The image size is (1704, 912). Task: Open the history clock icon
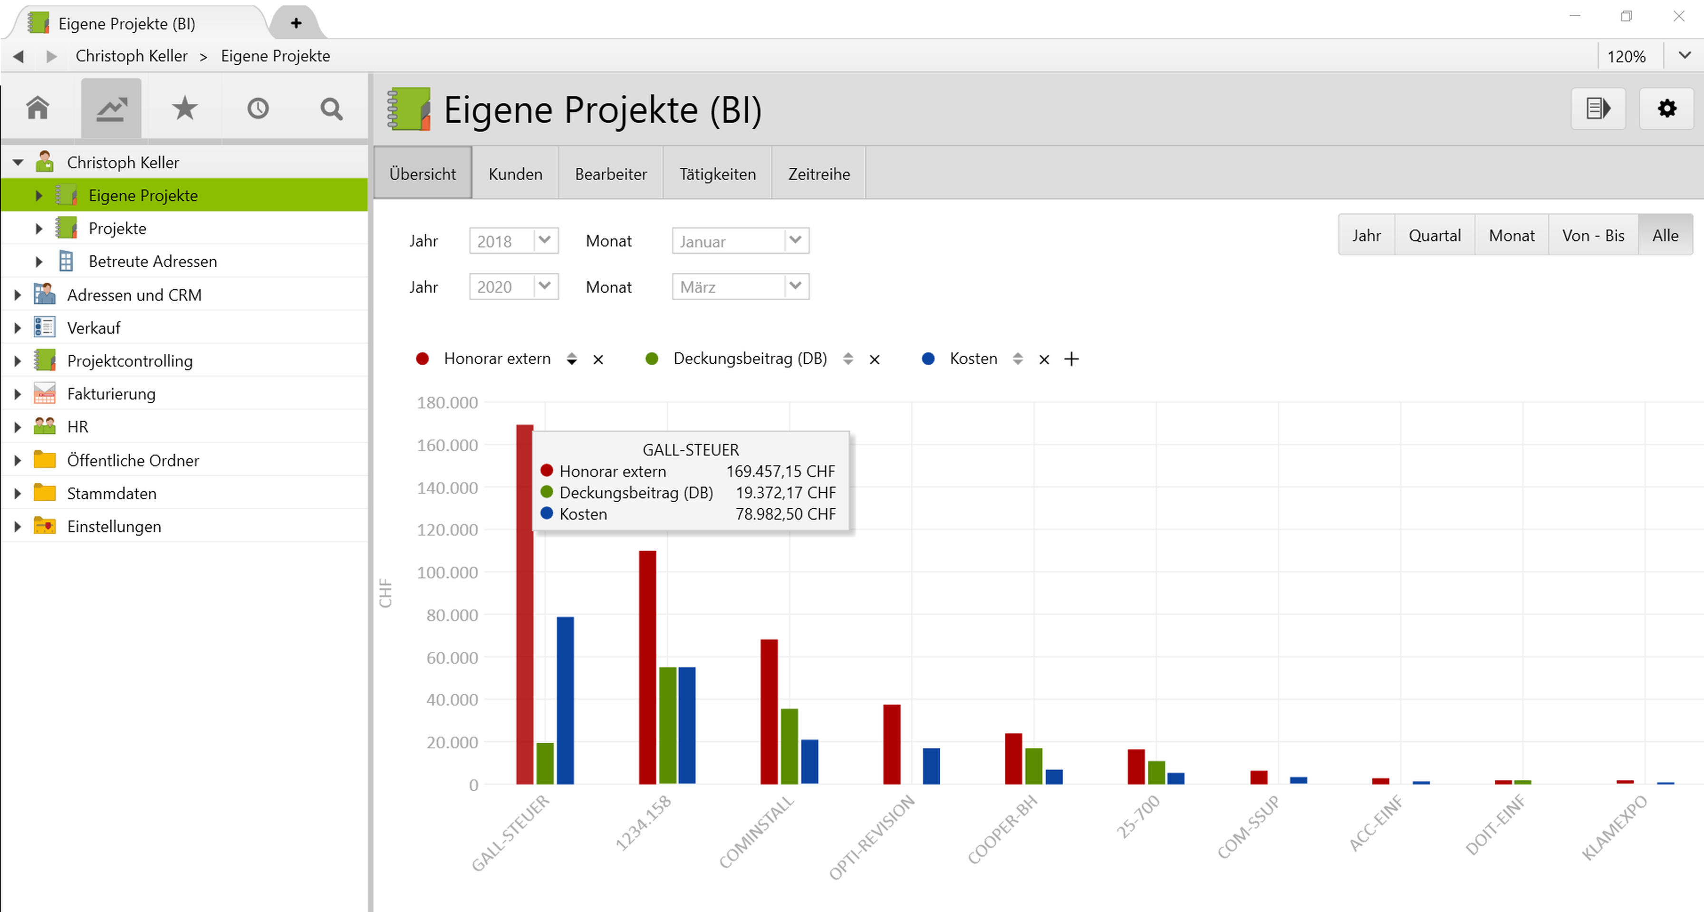258,108
